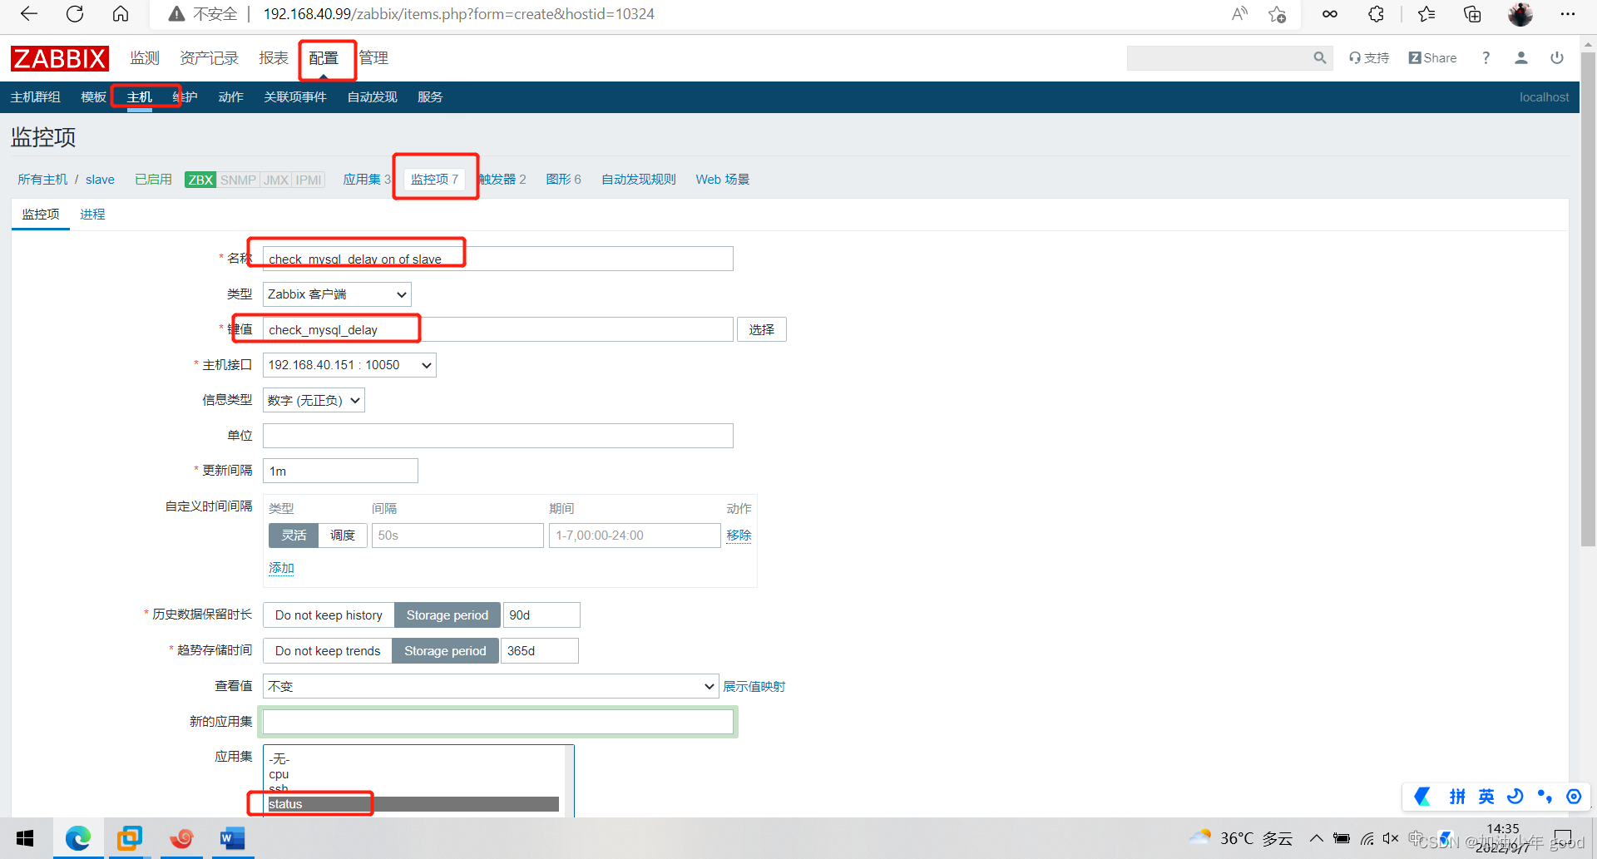Open 展示值映射 link
This screenshot has width=1597, height=859.
[x=754, y=686]
